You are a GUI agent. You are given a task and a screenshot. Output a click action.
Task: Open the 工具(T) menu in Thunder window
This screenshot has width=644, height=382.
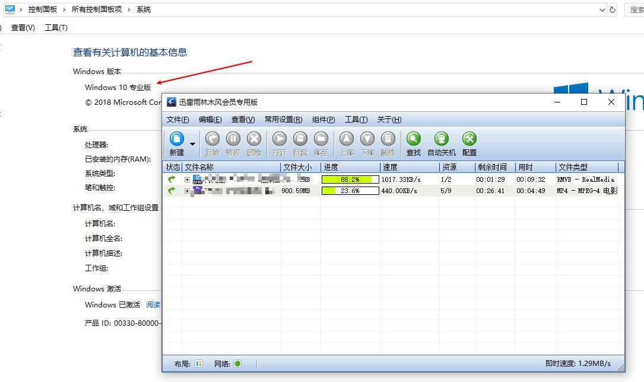pyautogui.click(x=356, y=119)
